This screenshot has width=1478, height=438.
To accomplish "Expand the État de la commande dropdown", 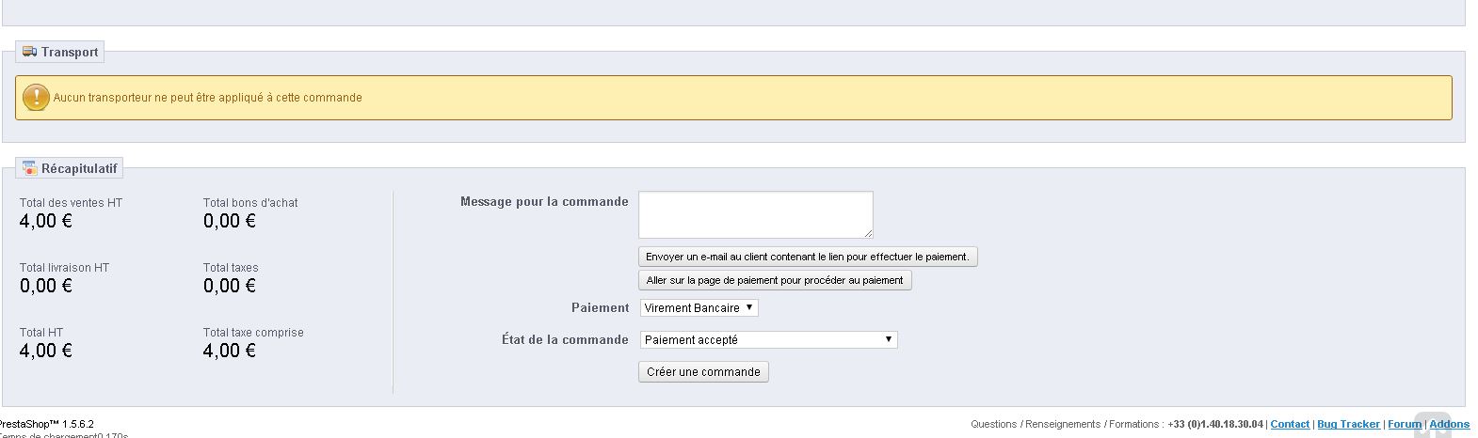I will tap(767, 339).
